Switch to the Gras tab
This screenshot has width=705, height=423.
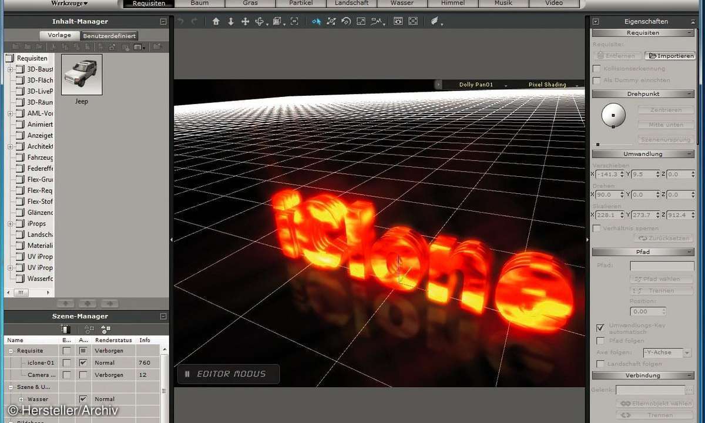pos(250,4)
